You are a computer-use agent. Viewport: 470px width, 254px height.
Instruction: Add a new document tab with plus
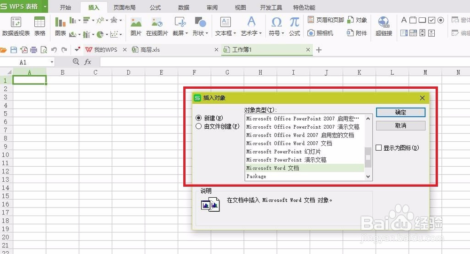[319, 50]
